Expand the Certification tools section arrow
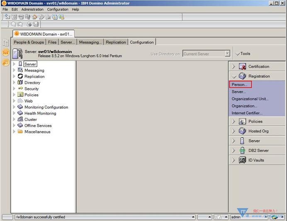Viewport: 287px width, 221px height. coord(233,66)
